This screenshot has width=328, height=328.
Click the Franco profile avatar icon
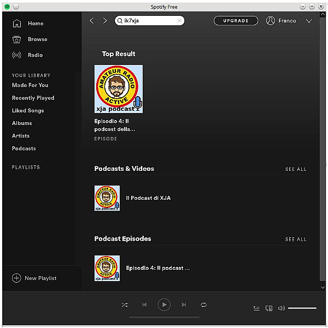[271, 21]
